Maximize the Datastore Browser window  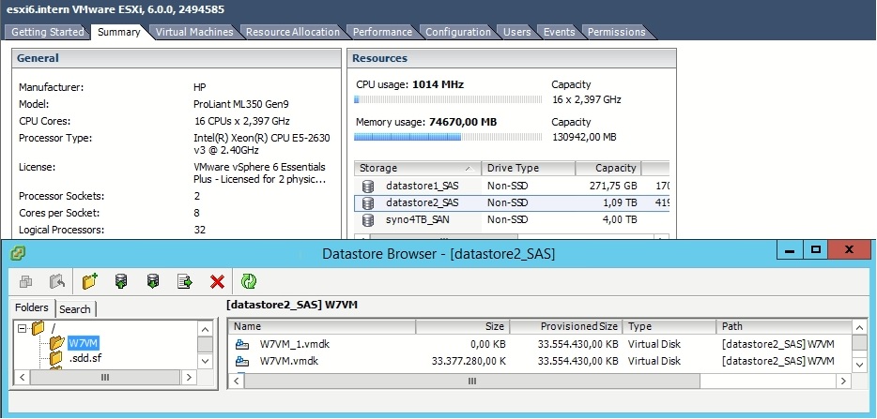coord(815,249)
